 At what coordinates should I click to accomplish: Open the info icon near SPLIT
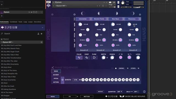pos(144,92)
